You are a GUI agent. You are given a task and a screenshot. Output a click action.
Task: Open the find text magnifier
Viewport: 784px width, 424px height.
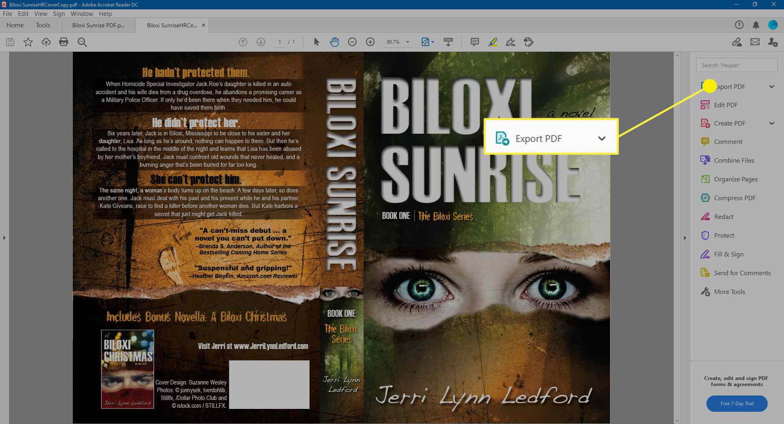[x=82, y=42]
